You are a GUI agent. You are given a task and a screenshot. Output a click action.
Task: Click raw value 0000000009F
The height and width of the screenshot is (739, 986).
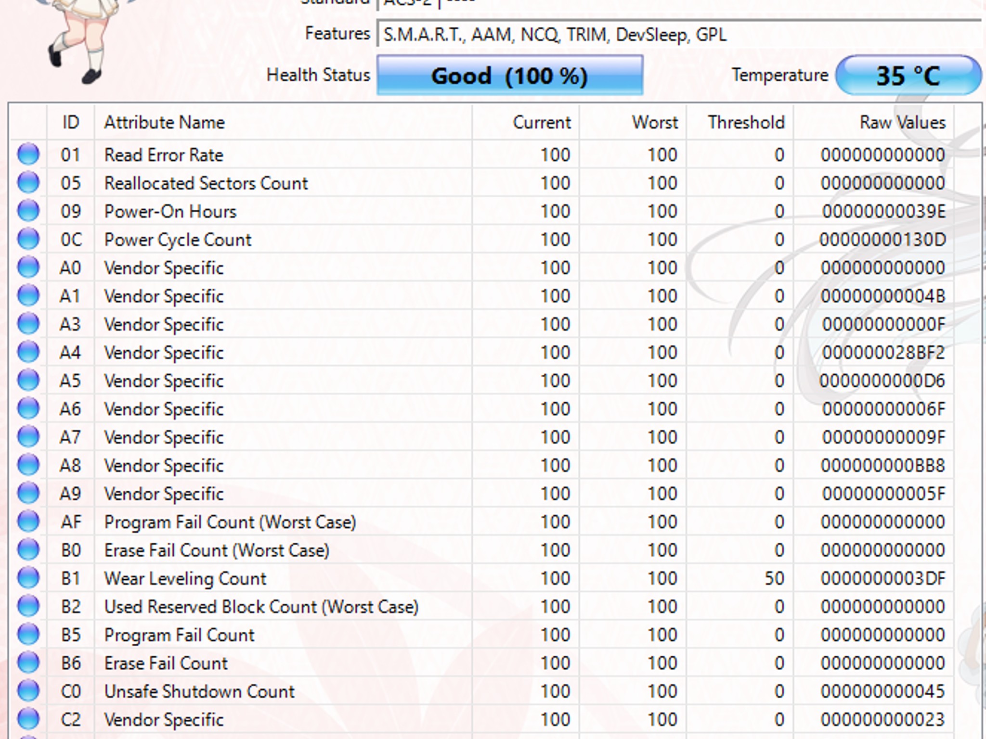click(x=884, y=437)
